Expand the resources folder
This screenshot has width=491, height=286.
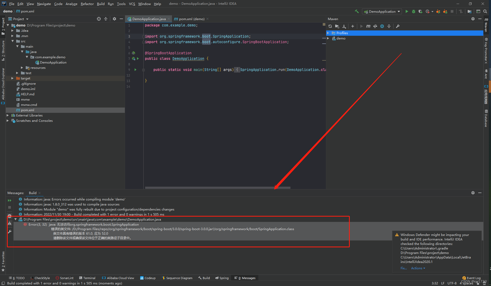22,68
